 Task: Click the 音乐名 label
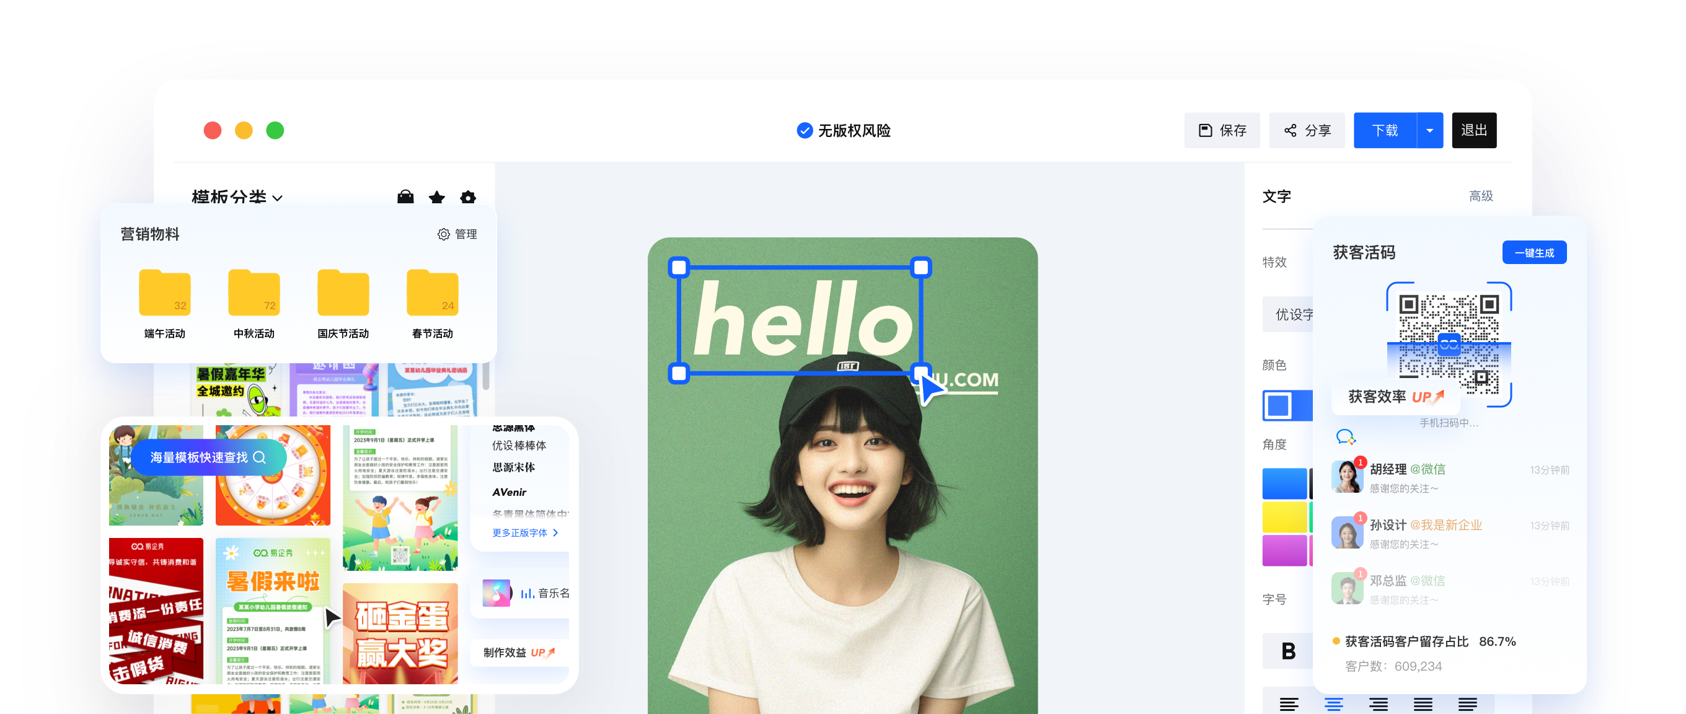pos(553,593)
